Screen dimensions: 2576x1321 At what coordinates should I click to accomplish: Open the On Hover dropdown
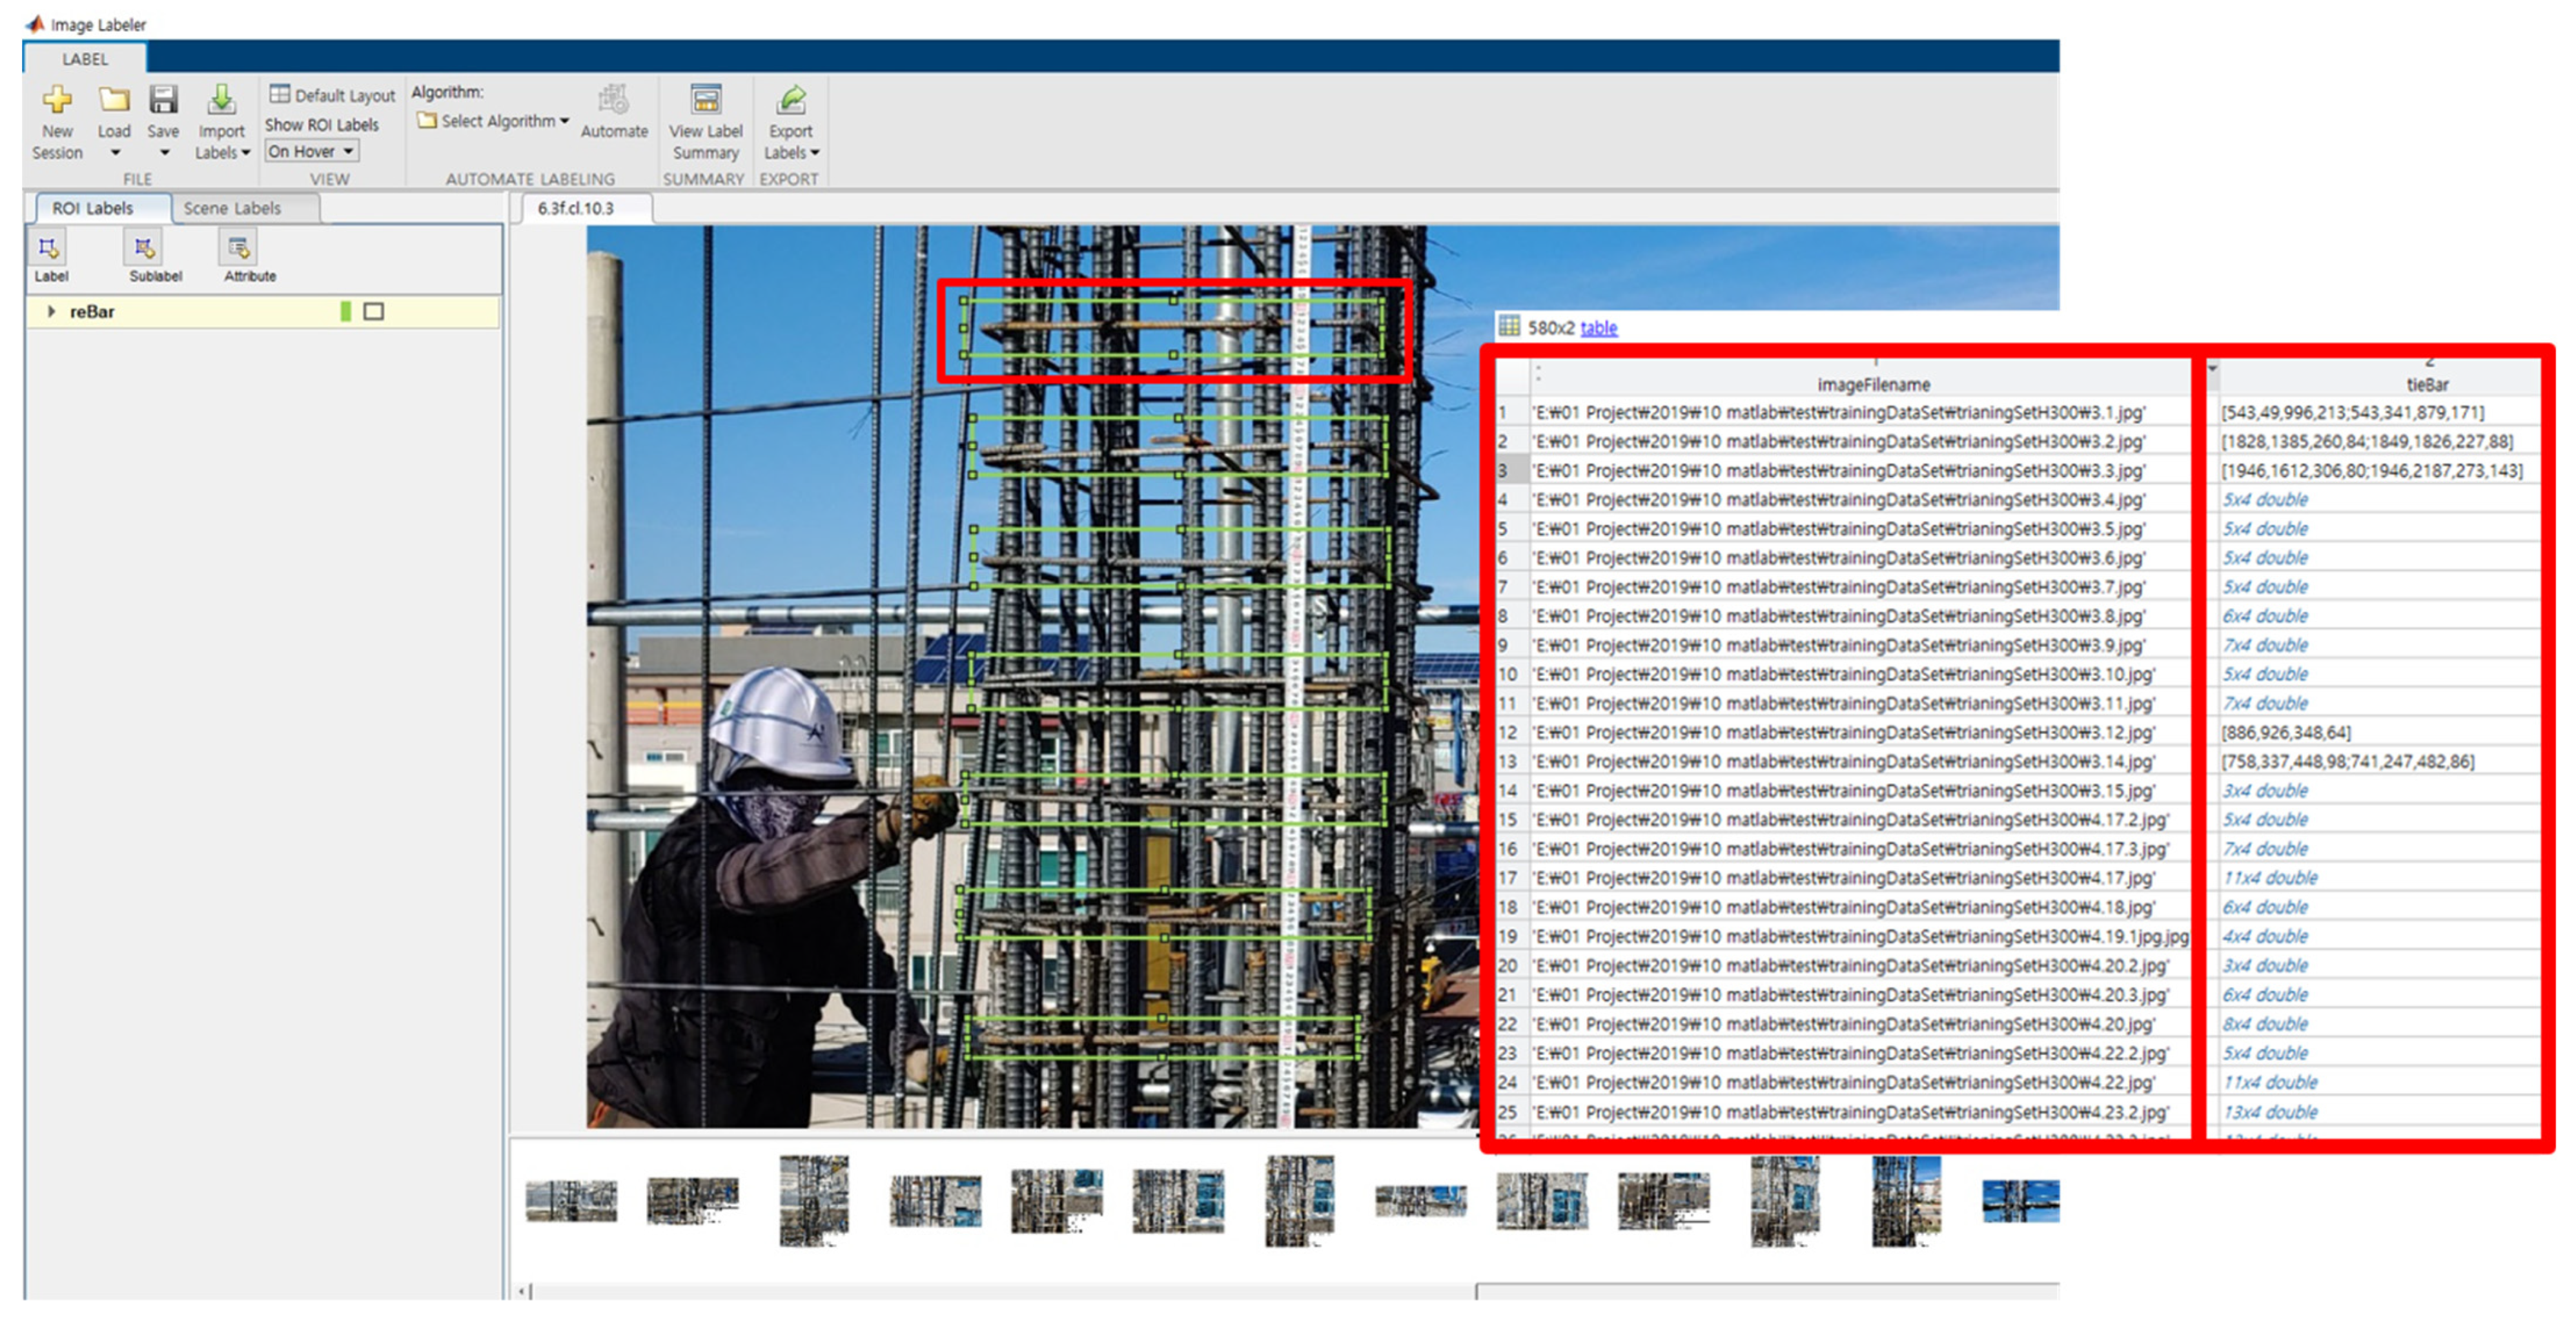click(x=312, y=152)
